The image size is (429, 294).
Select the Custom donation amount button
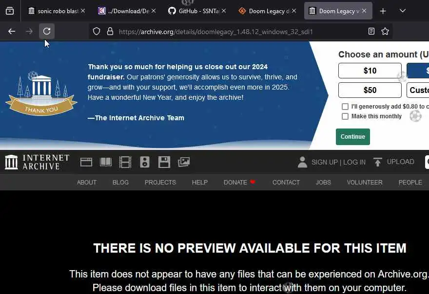pyautogui.click(x=418, y=90)
